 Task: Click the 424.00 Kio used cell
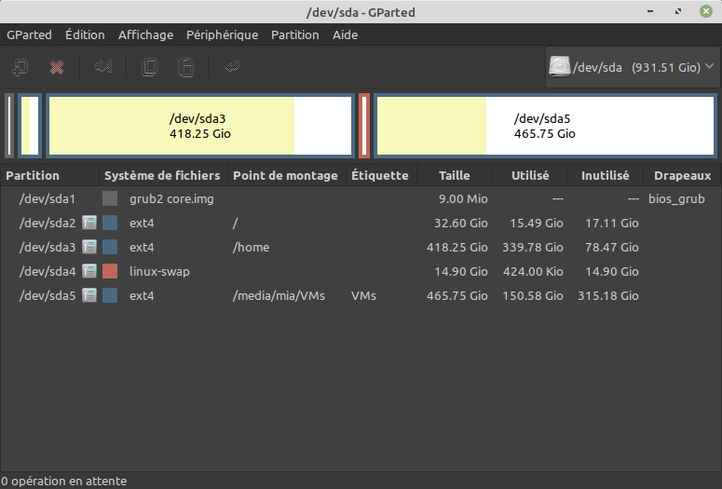point(533,271)
